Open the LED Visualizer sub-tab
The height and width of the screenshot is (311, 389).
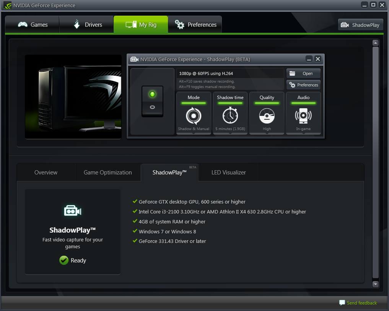228,173
